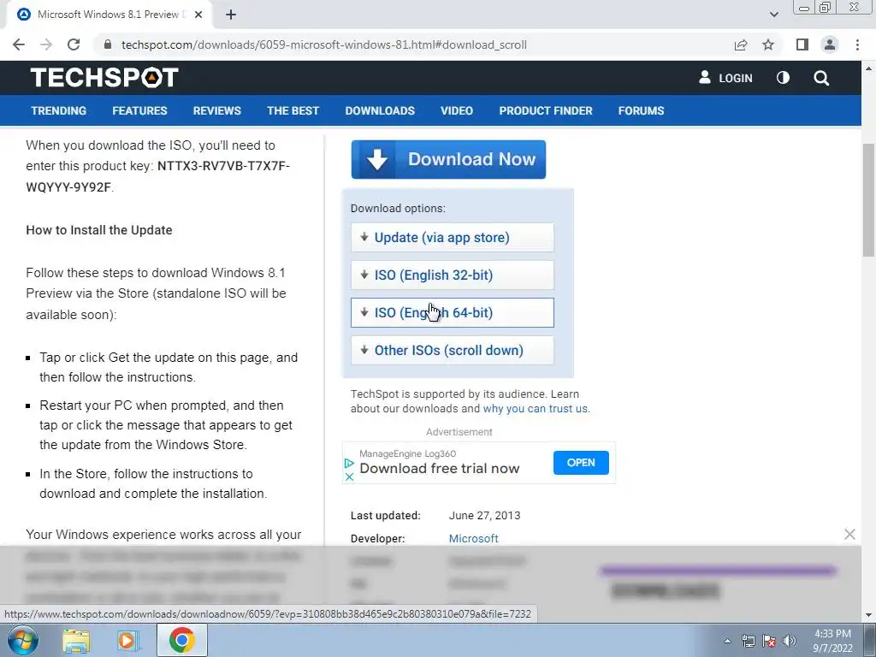Open a new tab with the plus icon
Screen dimensions: 876x657
[x=231, y=15]
